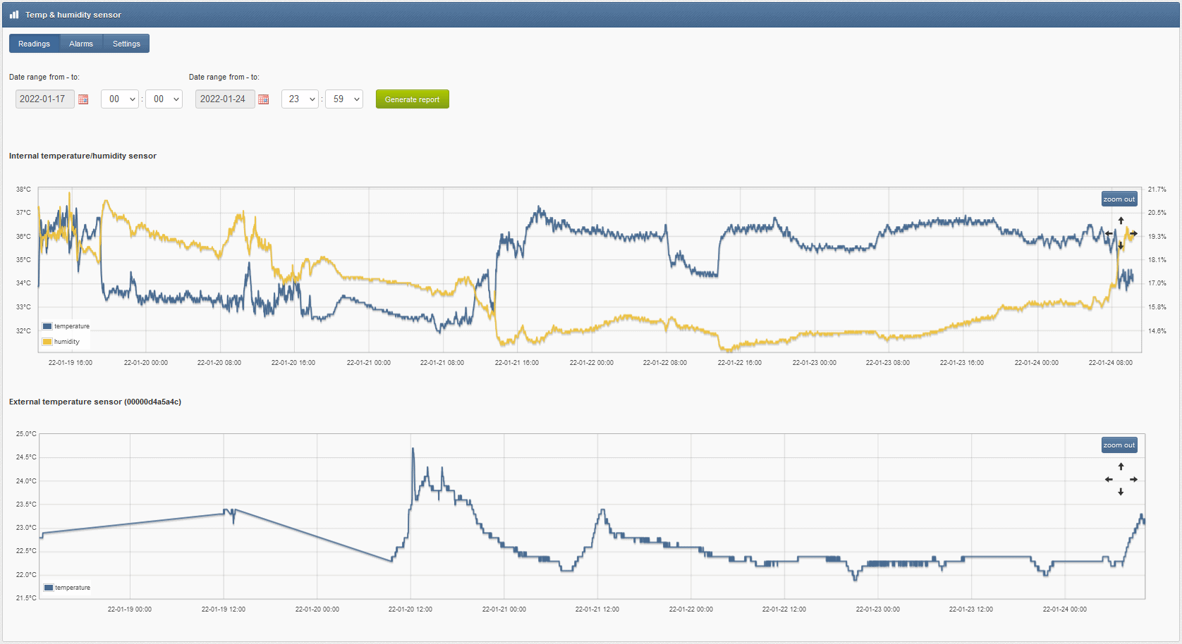
Task: Click the 25.0°C axis label
Action: click(26, 434)
